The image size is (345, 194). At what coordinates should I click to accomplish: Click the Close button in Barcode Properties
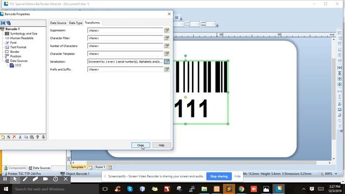(141, 145)
